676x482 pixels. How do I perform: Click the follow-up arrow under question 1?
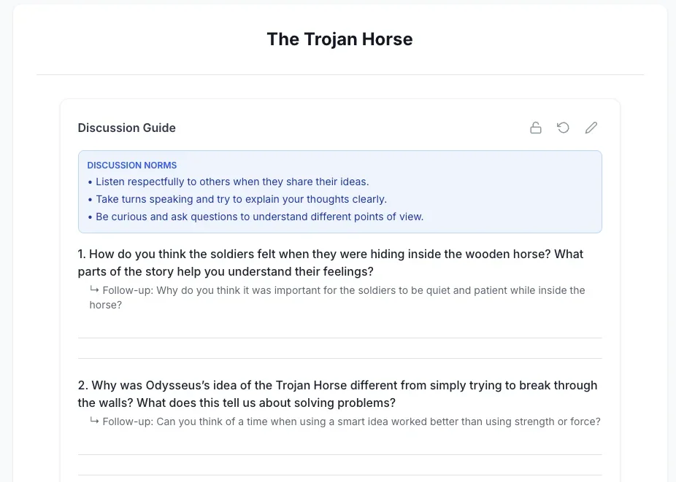[x=95, y=289]
